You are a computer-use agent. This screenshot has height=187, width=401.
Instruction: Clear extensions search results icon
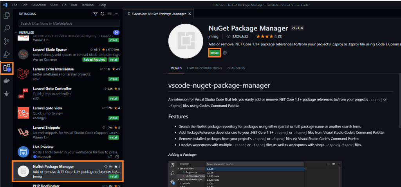pos(110,14)
